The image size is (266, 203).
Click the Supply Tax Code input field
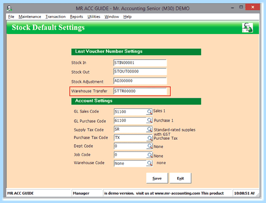130,130
